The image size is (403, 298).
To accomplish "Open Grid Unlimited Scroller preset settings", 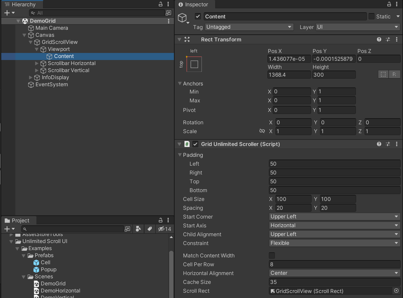I will pyautogui.click(x=388, y=144).
